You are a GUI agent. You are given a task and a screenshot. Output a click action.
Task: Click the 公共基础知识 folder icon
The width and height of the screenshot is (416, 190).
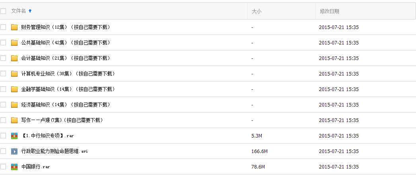coord(14,43)
